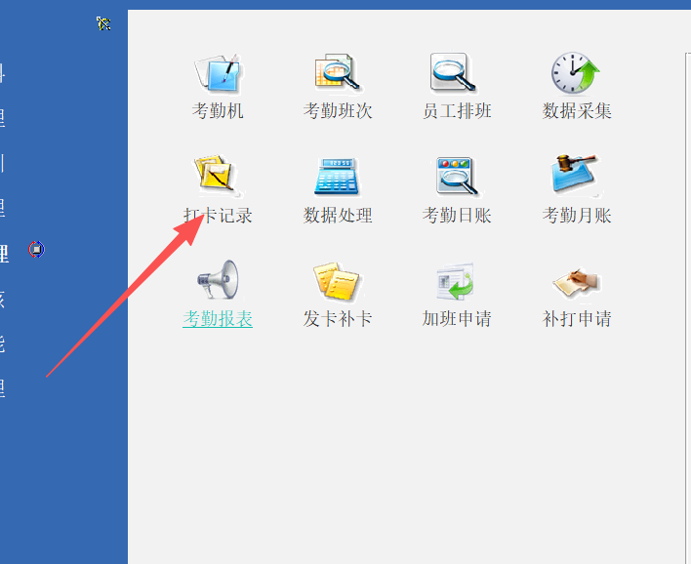Click the pin icon atop the sidebar
Screen dimensions: 691x564
tap(103, 23)
